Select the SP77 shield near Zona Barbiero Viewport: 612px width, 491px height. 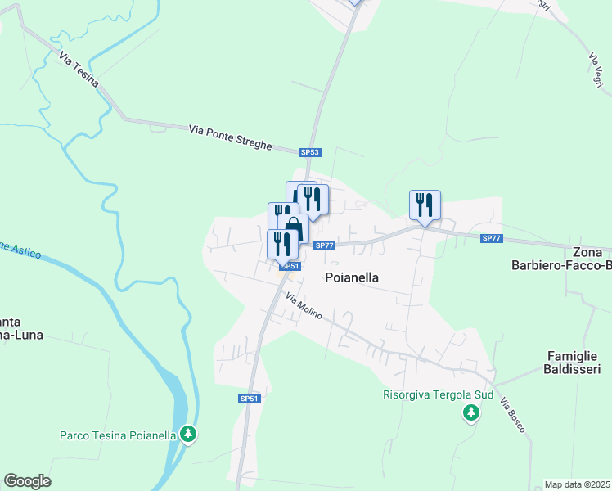[491, 238]
